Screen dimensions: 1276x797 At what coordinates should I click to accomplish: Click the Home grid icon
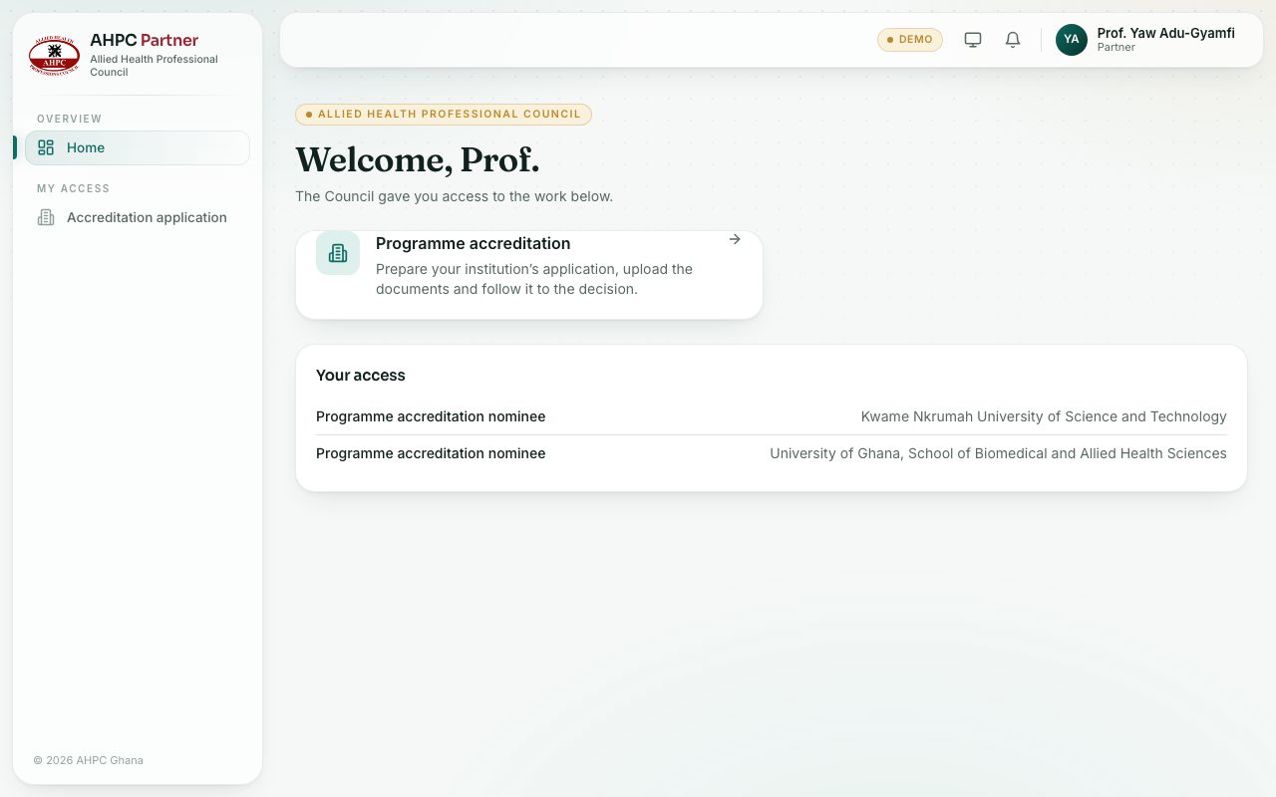point(46,147)
